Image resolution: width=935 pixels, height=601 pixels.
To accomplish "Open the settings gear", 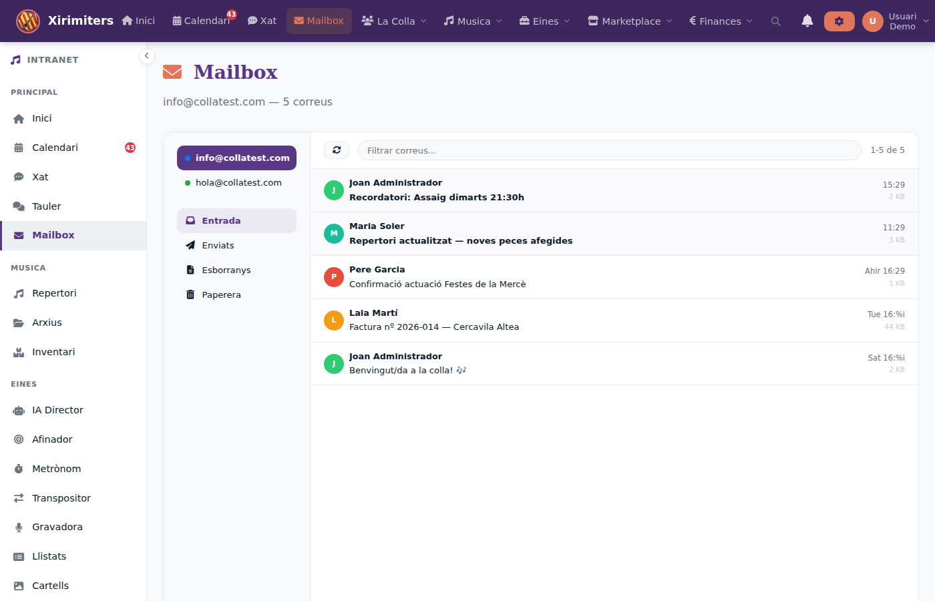I will [839, 21].
